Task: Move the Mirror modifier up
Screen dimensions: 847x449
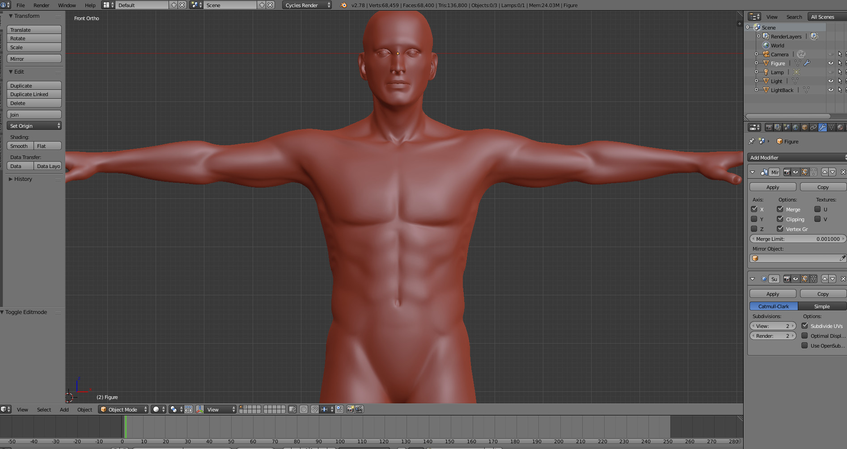Action: (x=825, y=172)
